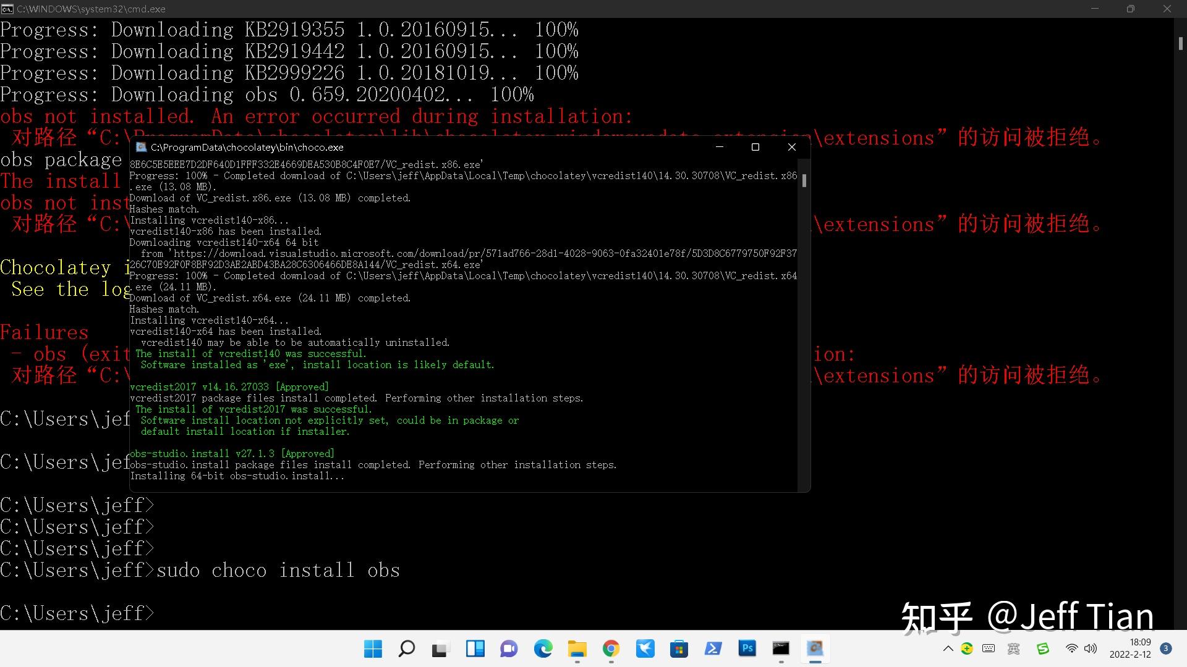Switch to Google Chrome on taskbar
The width and height of the screenshot is (1187, 667).
pos(611,648)
